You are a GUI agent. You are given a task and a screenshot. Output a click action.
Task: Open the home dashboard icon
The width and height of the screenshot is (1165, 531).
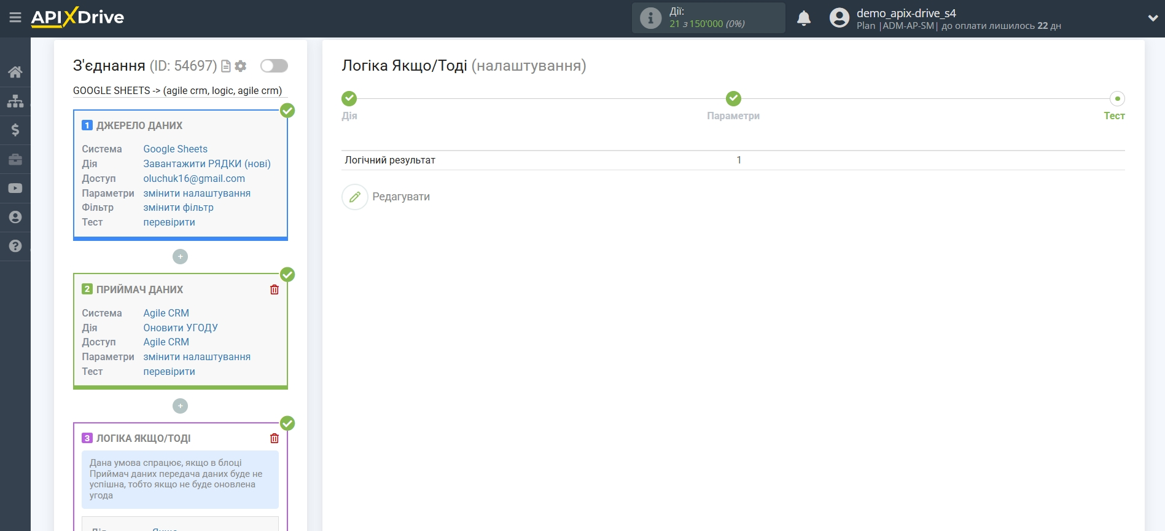tap(15, 72)
